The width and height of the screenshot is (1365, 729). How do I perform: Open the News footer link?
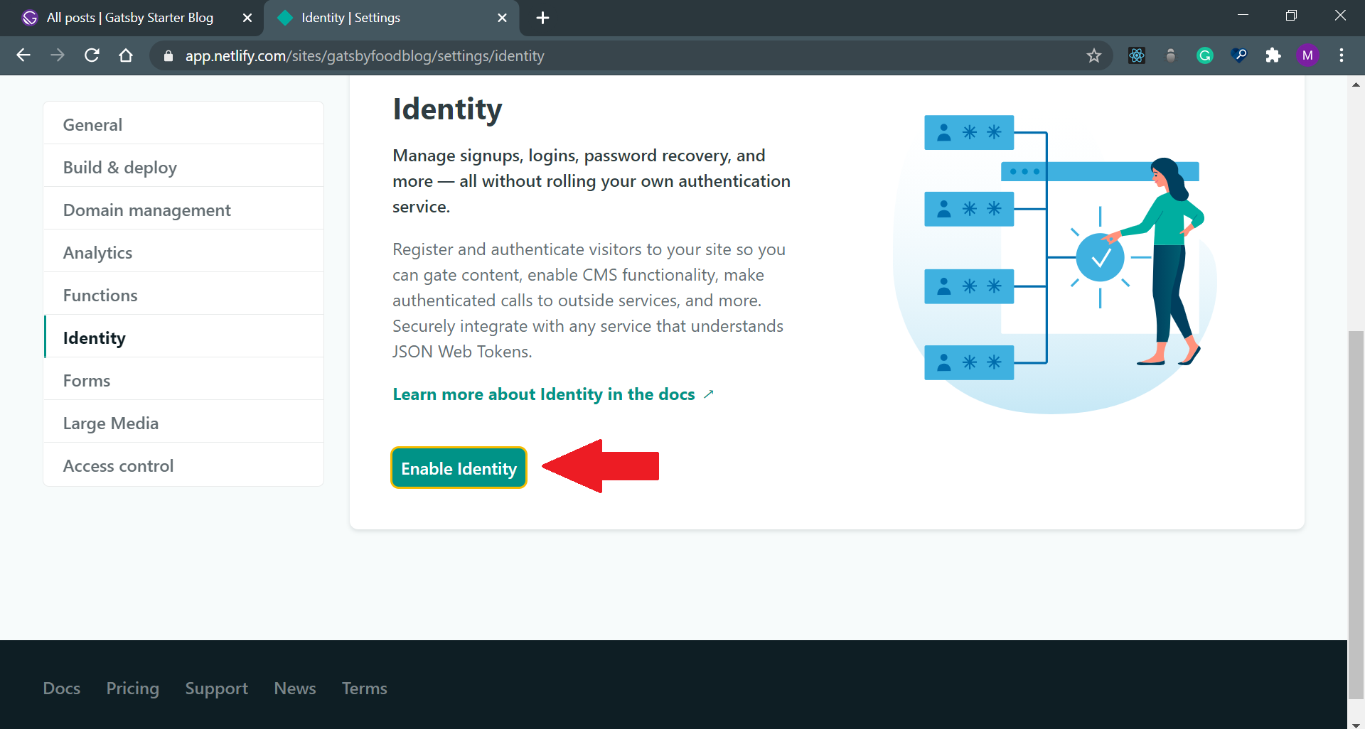[295, 688]
